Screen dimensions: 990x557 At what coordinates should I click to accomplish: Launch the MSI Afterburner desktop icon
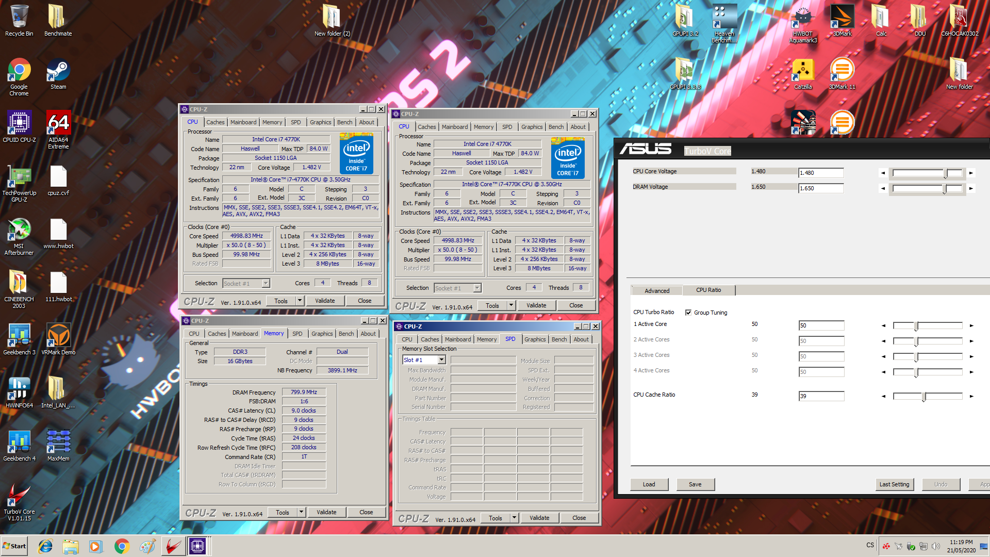19,236
